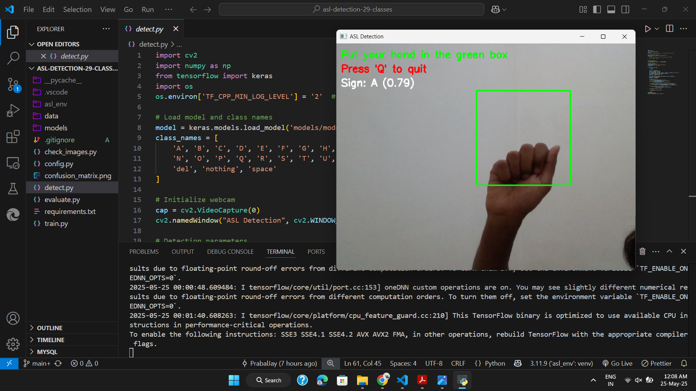Expand the data folder
This screenshot has height=391, width=696.
pos(72,116)
